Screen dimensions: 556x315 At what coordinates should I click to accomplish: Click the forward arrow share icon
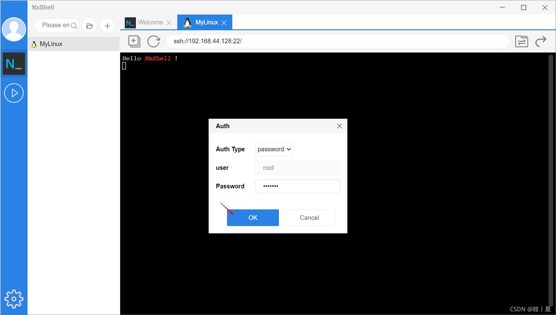pyautogui.click(x=541, y=41)
